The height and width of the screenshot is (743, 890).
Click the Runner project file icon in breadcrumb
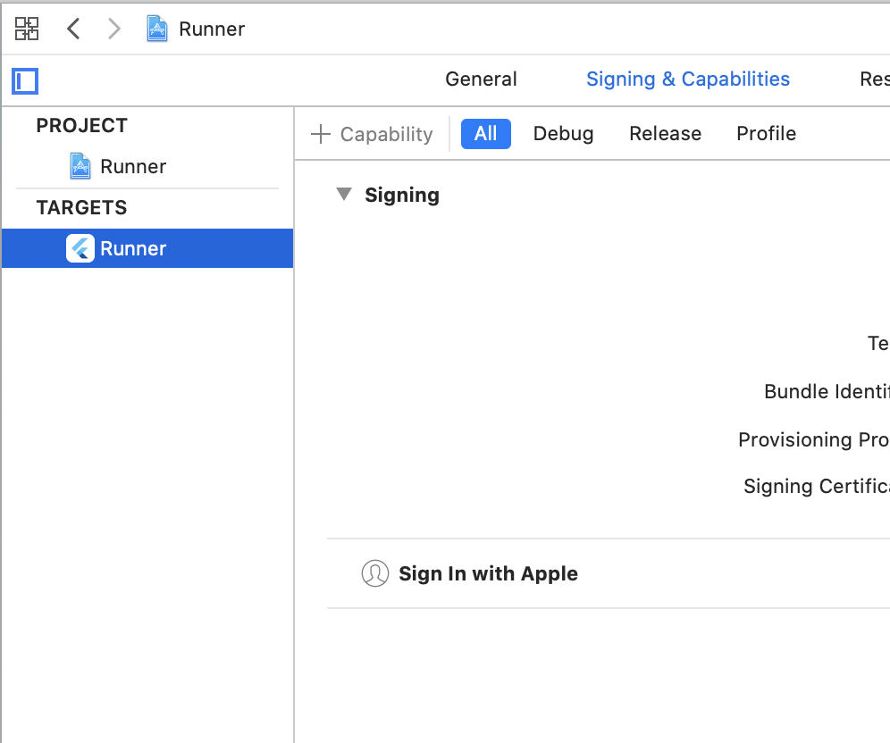[157, 29]
